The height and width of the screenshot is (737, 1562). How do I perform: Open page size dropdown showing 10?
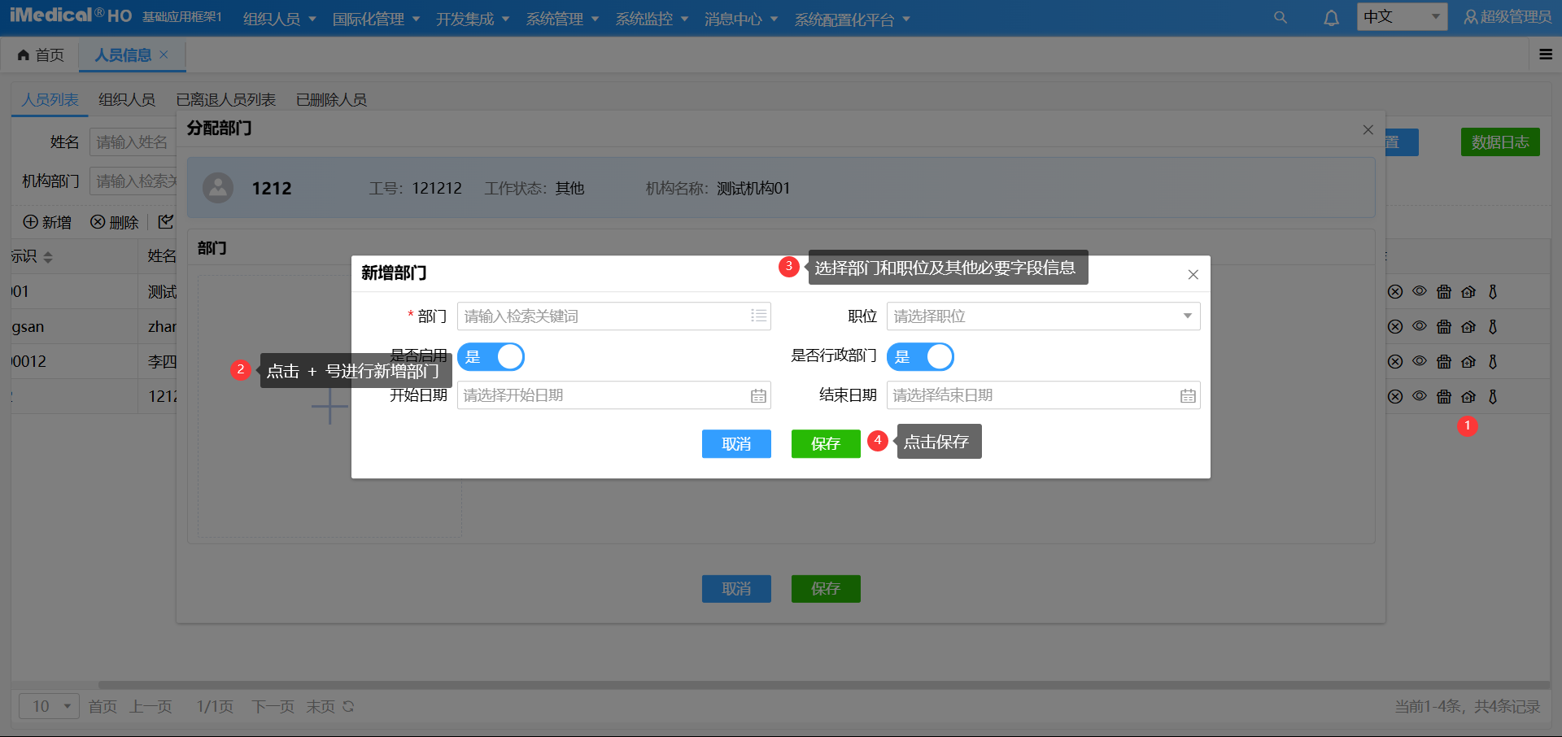point(50,706)
